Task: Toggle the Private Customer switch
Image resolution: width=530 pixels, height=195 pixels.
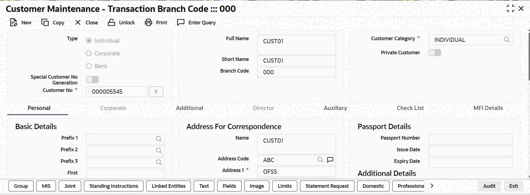Action: pos(435,53)
